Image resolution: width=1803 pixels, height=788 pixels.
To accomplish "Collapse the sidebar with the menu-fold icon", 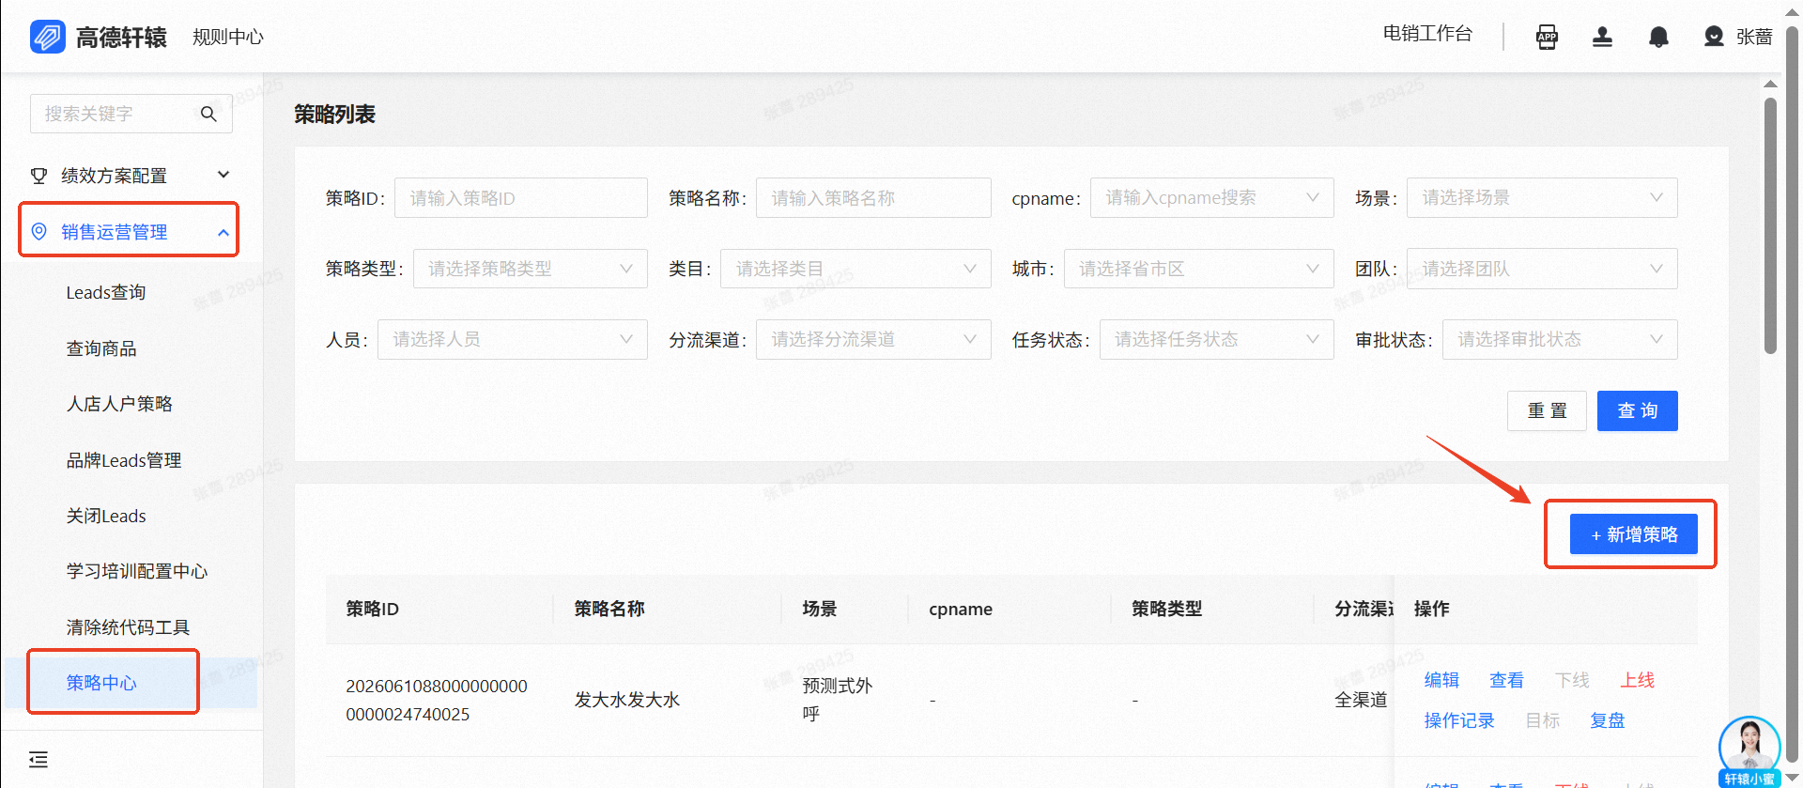I will pyautogui.click(x=39, y=760).
